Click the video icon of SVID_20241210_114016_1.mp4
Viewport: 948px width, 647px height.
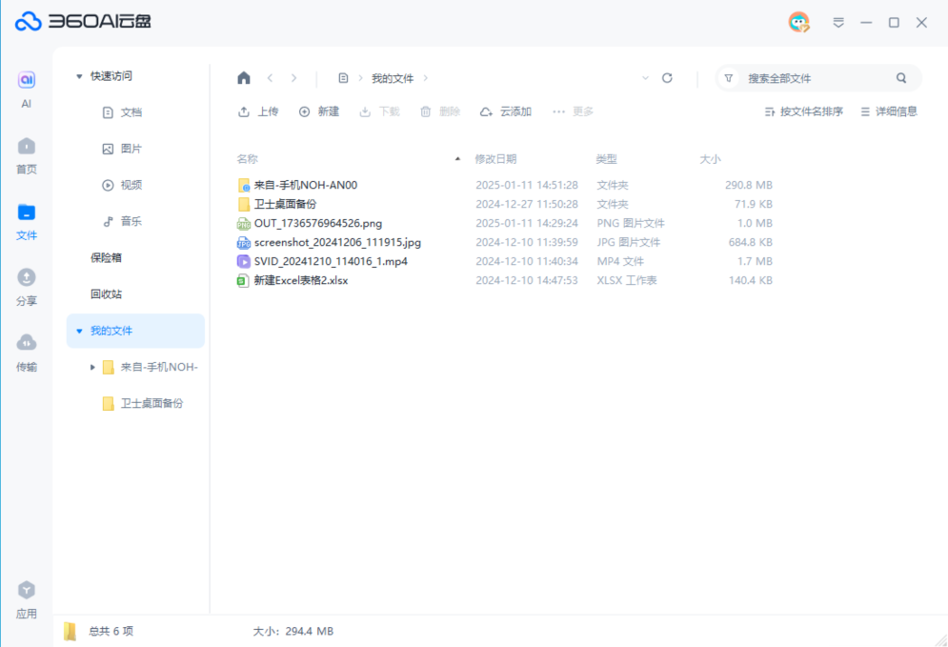coord(243,262)
